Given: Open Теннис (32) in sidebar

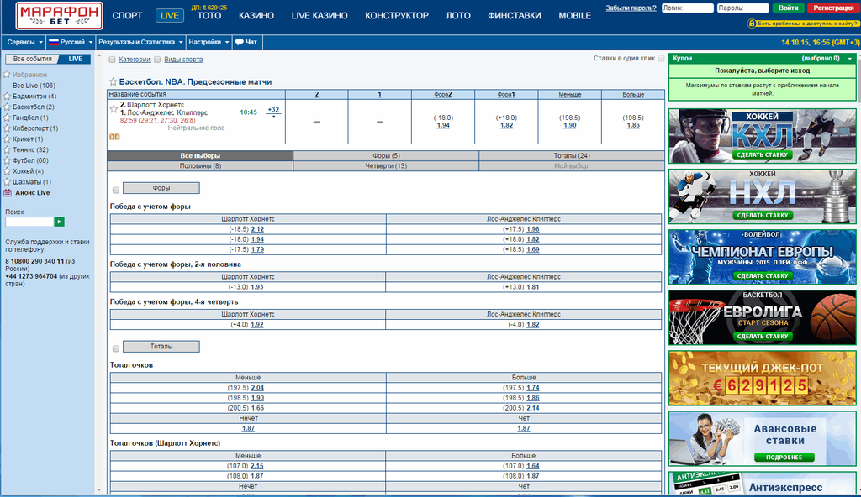Looking at the screenshot, I should point(30,149).
